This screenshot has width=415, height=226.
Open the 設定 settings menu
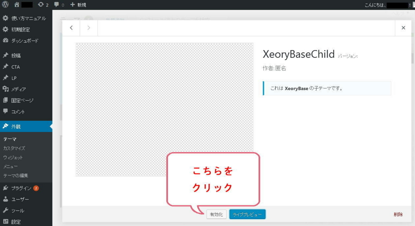click(26, 222)
